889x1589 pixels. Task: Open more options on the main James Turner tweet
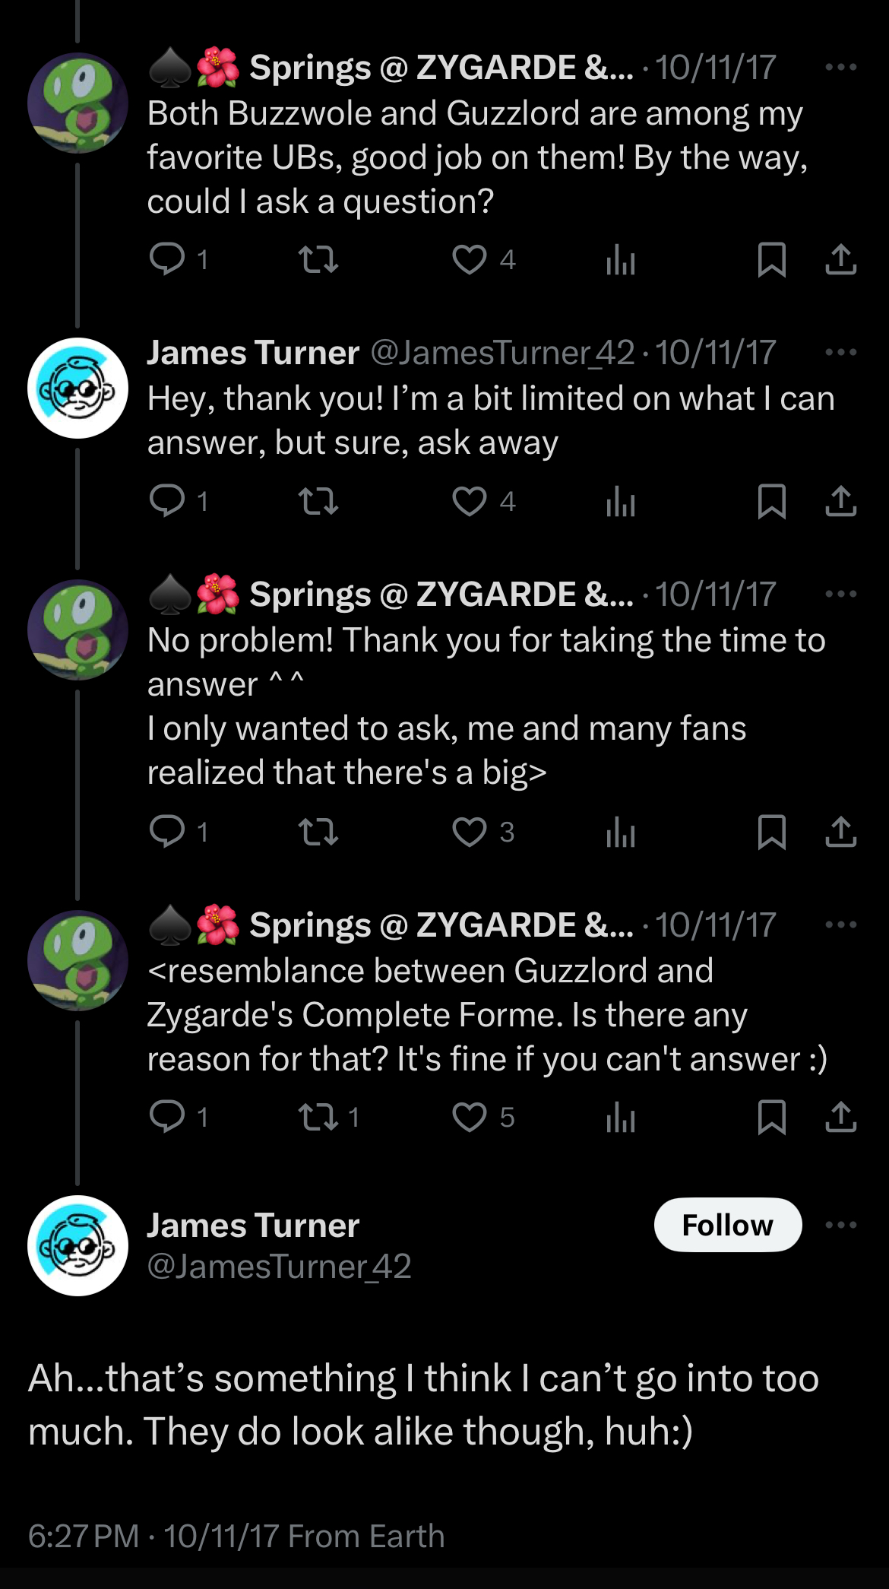click(x=840, y=1225)
